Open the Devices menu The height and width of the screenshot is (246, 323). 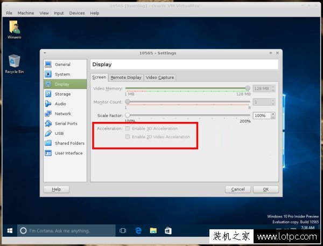(77, 13)
